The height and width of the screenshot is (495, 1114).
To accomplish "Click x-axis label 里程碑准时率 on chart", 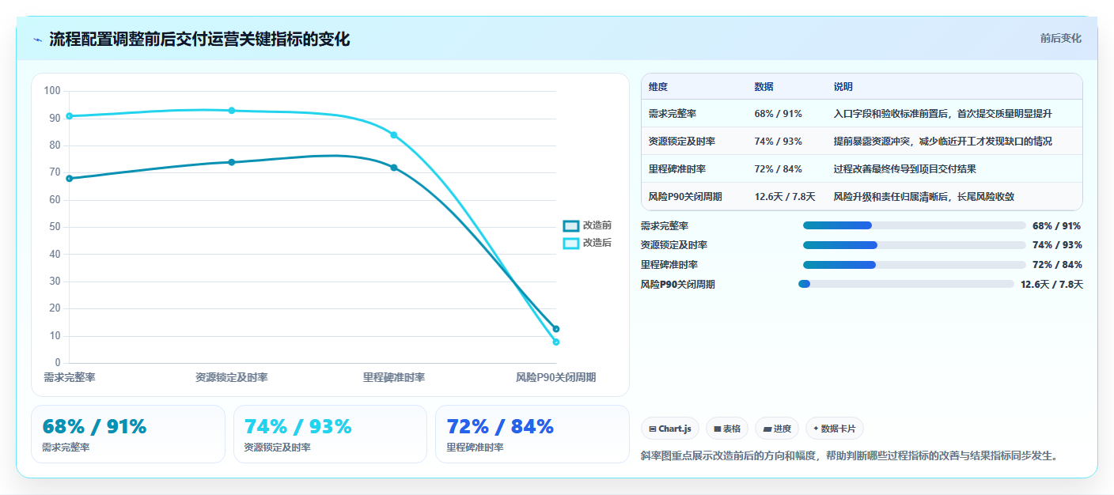I will (x=394, y=378).
